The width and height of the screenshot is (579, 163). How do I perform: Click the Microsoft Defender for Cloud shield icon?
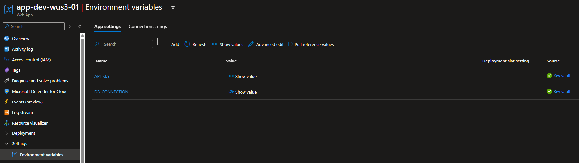pyautogui.click(x=7, y=91)
